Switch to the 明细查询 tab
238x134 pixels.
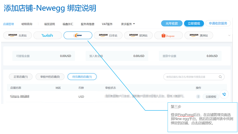tap(27, 24)
